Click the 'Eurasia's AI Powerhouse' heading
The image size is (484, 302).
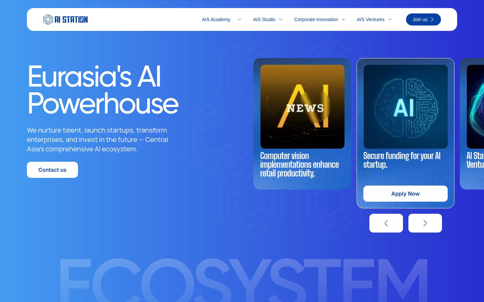pos(103,90)
